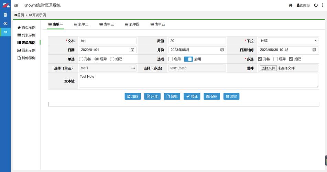Open the 日期 calendar picker icon
The image size is (327, 172).
[132, 50]
